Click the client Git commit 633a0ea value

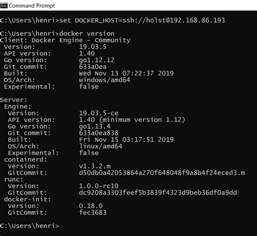pyautogui.click(x=93, y=67)
